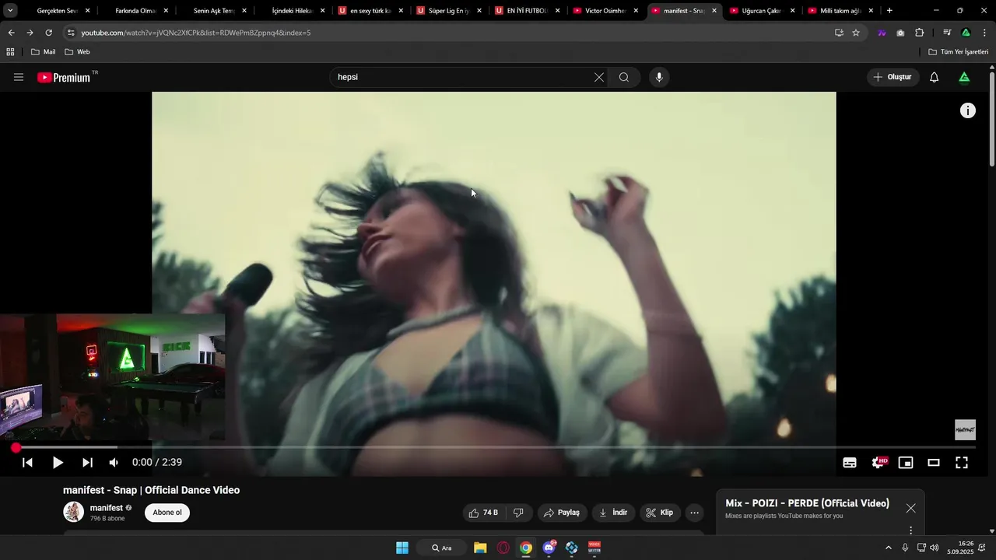996x560 pixels.
Task: Open the purple 7TV extension
Action: pyautogui.click(x=882, y=33)
